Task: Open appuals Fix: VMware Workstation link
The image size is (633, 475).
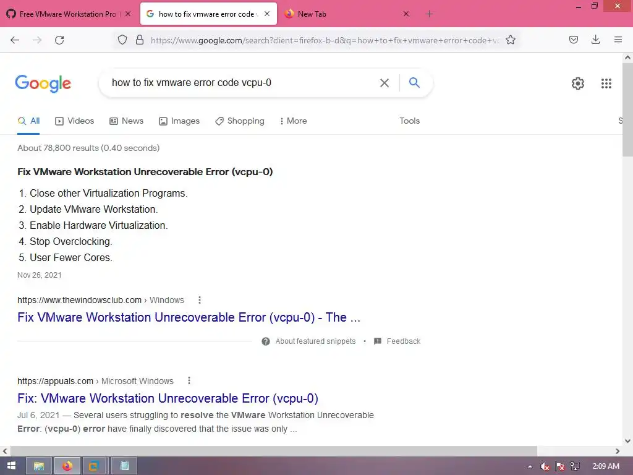Action: (x=168, y=398)
